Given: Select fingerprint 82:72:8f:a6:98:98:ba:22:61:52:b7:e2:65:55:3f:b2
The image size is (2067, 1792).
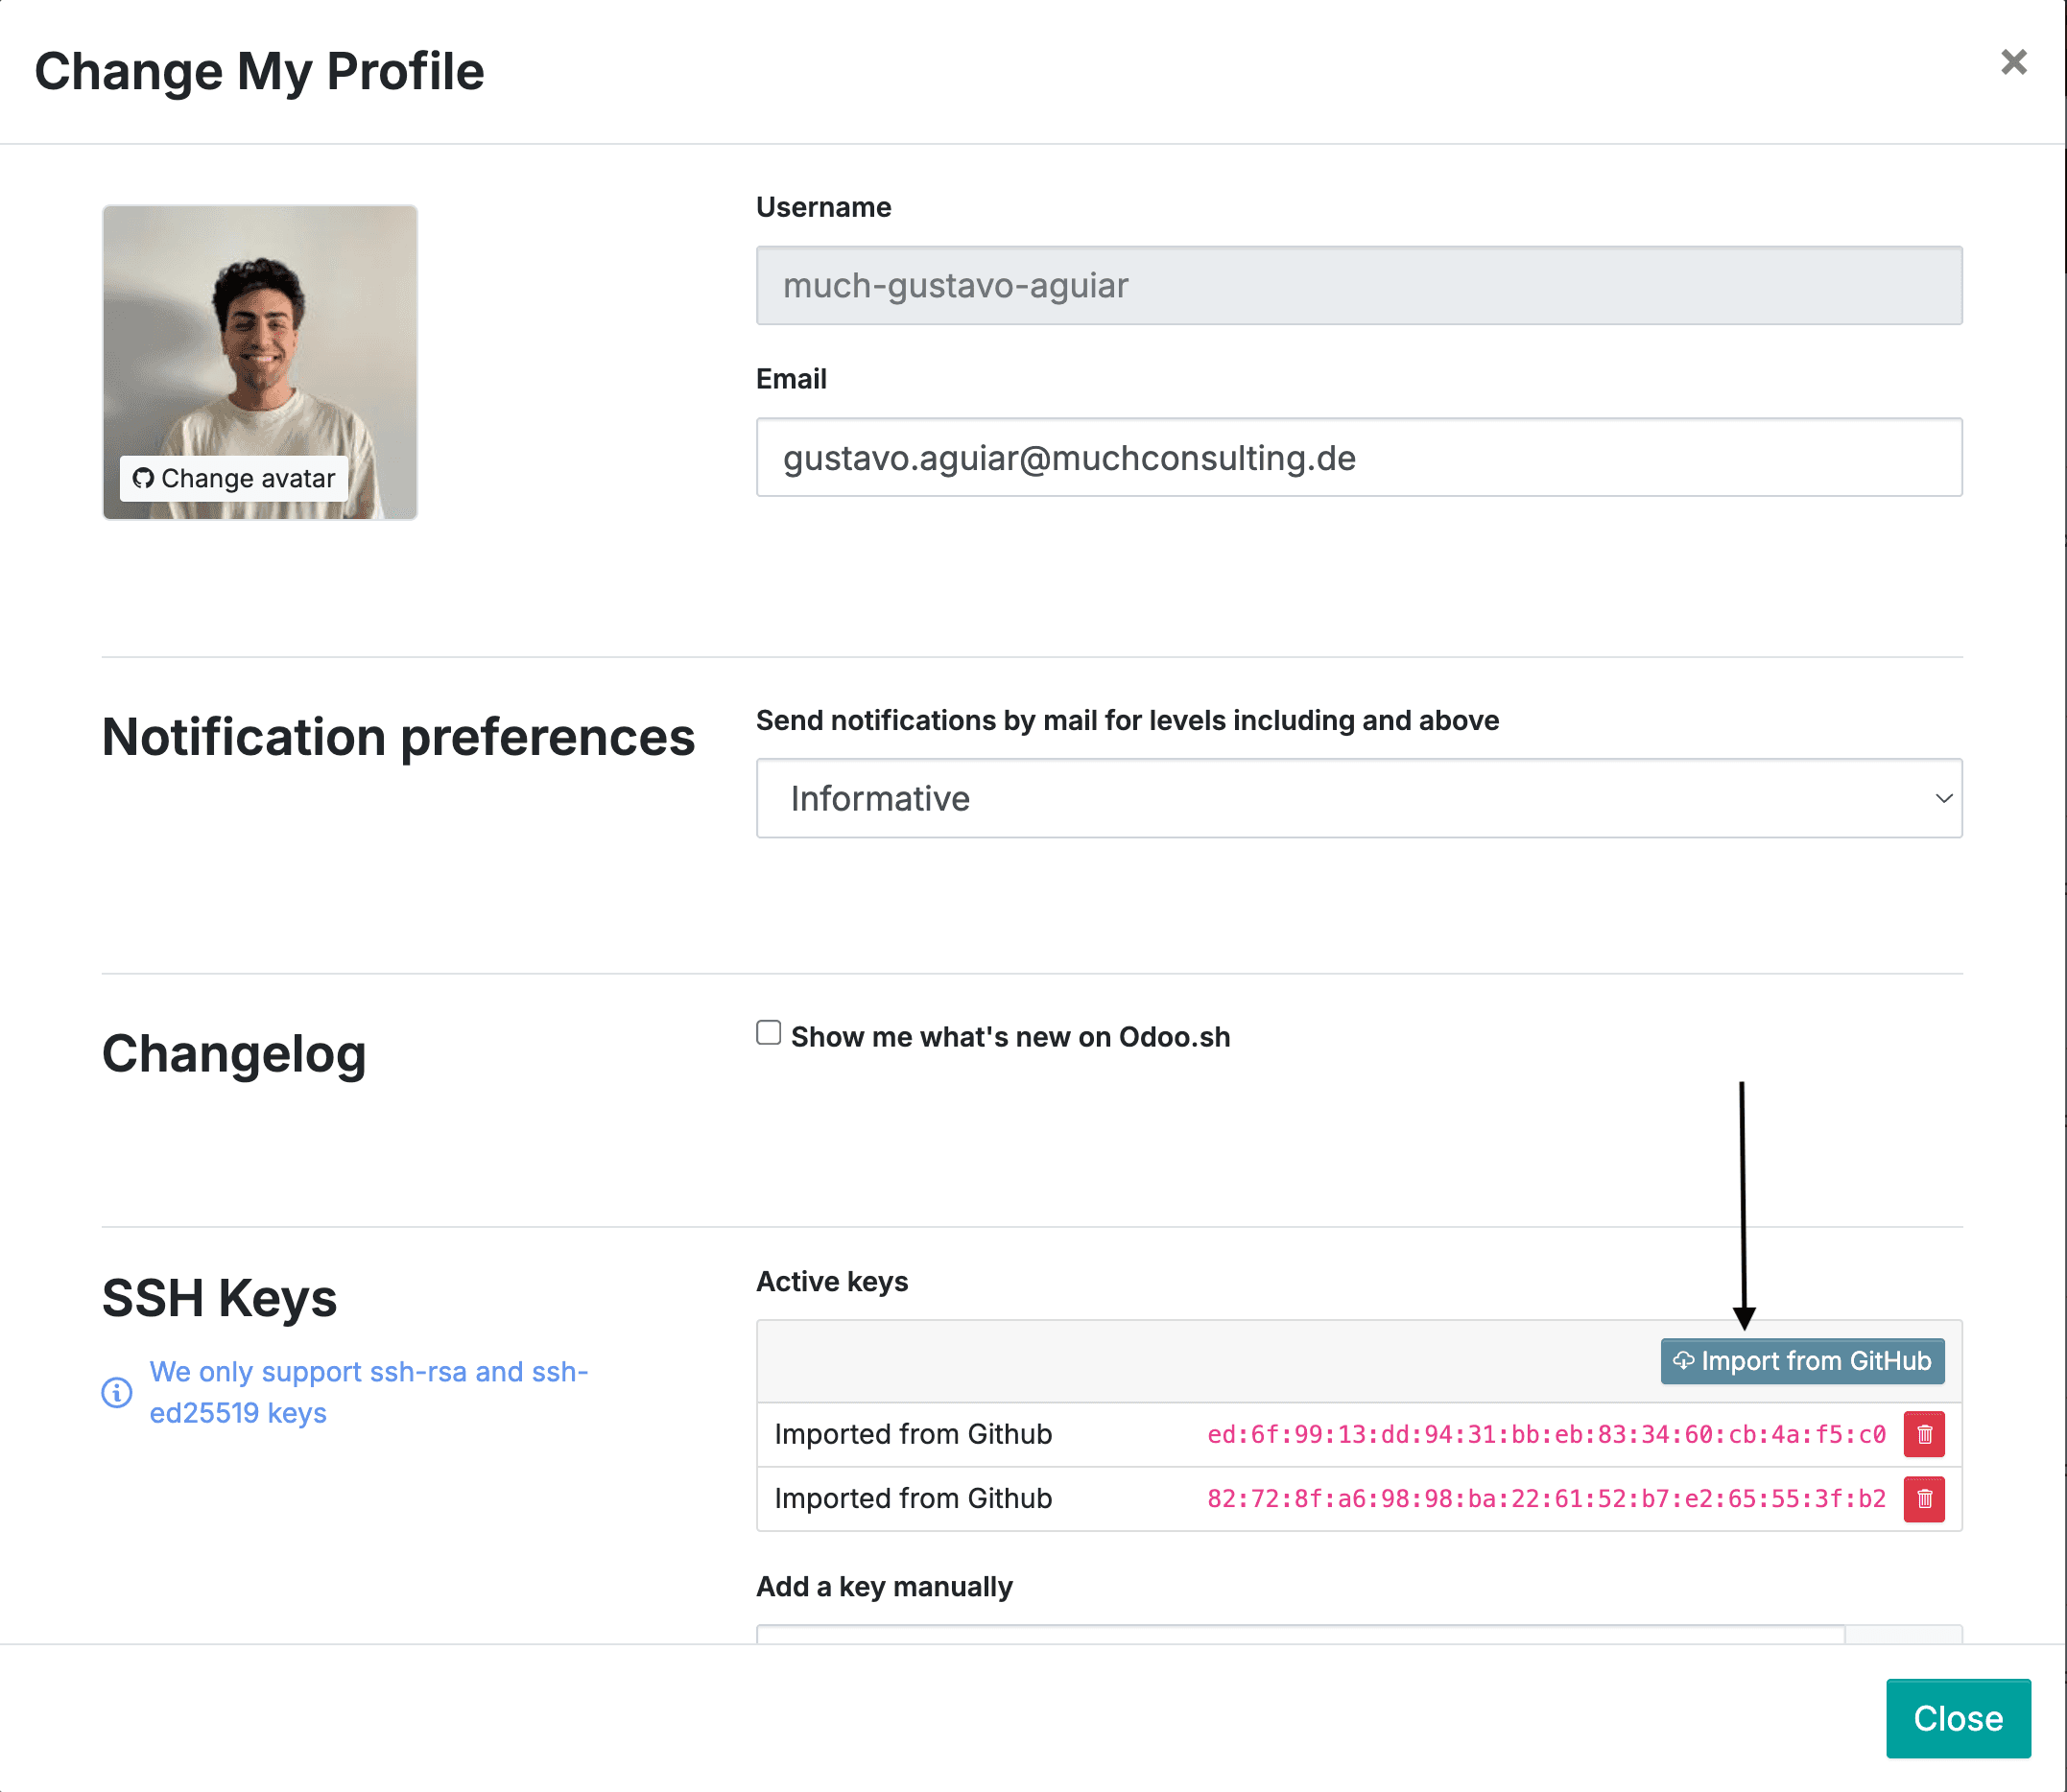Looking at the screenshot, I should coord(1546,1499).
